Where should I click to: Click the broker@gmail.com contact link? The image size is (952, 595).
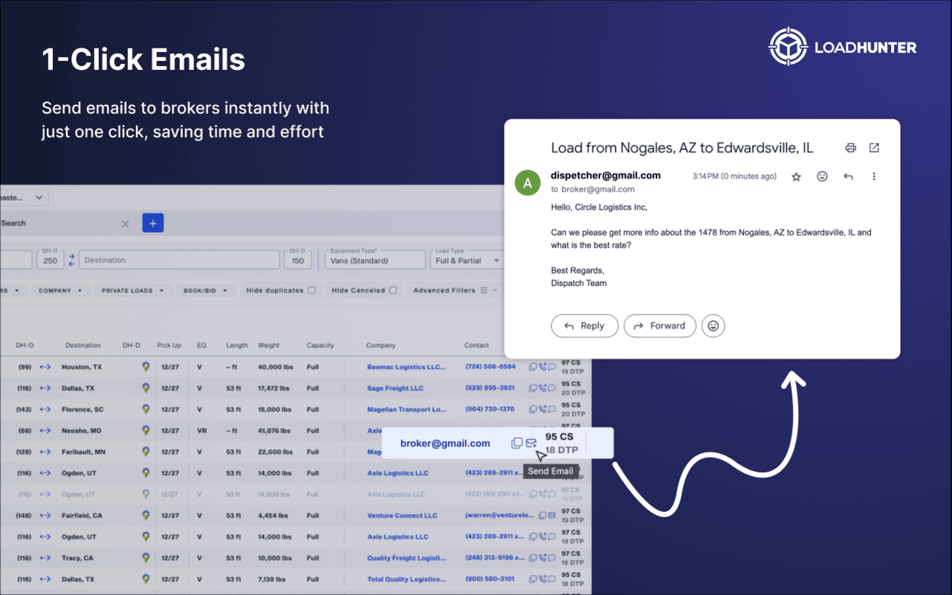445,443
